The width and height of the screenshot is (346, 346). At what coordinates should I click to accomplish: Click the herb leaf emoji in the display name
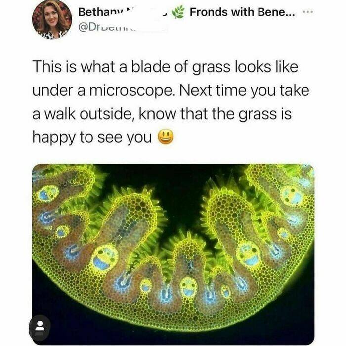point(178,12)
